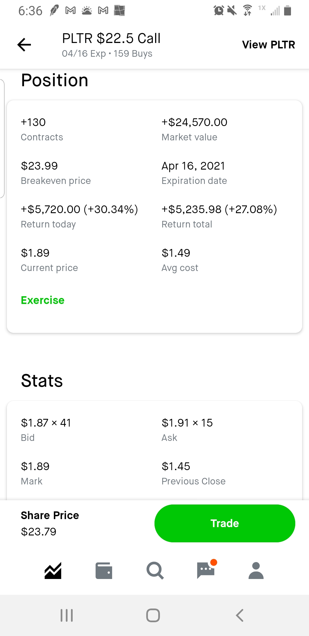The width and height of the screenshot is (309, 636).
Task: Tap the Share Price amount
Action: pos(39,532)
